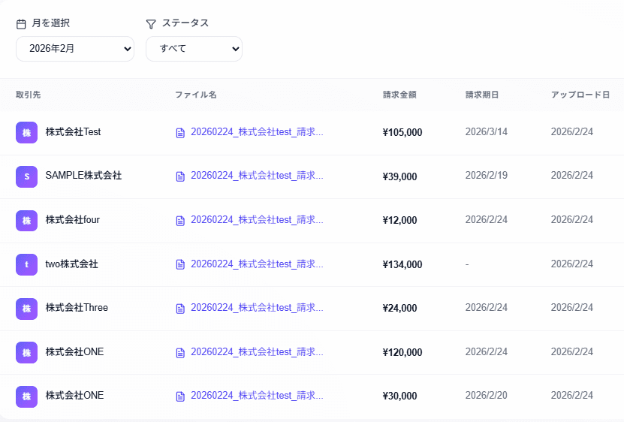Click the document icon in the SAMPLE株式会社 row

180,176
